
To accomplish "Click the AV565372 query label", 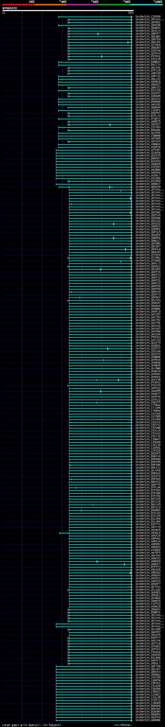I will [x=10, y=9].
